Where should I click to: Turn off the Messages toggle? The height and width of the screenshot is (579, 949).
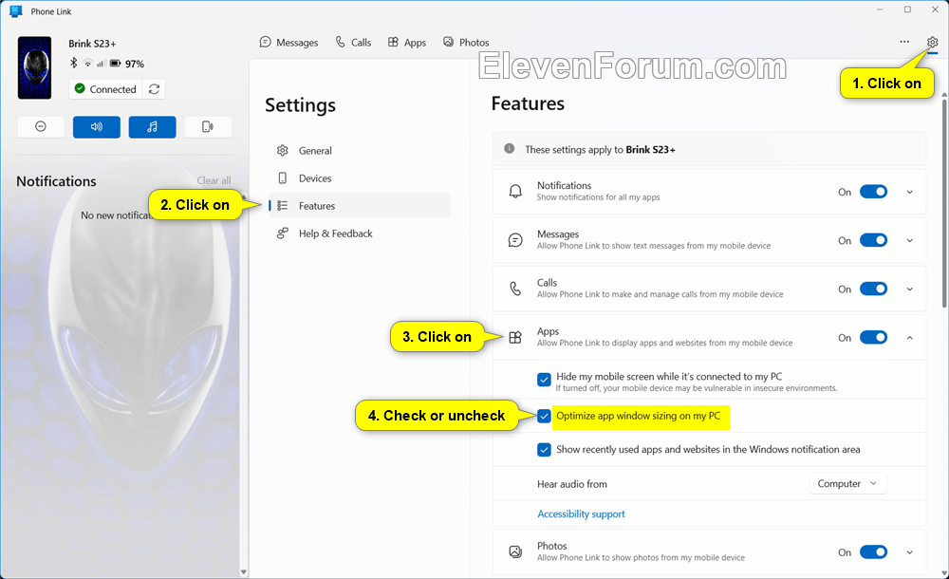click(x=873, y=240)
